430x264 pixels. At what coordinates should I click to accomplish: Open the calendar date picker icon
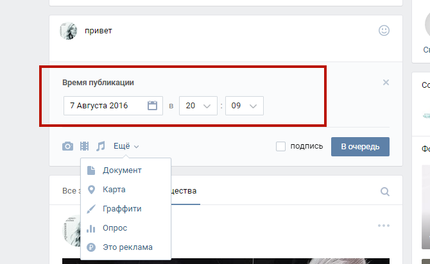point(152,106)
